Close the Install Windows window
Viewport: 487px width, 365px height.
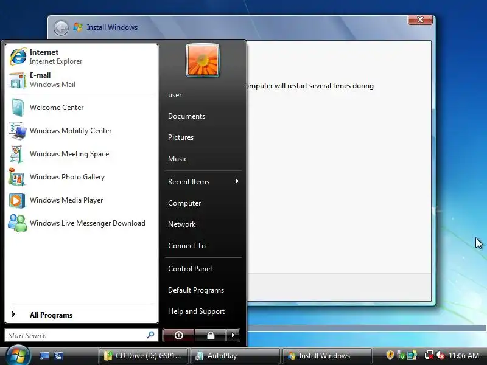coord(420,19)
